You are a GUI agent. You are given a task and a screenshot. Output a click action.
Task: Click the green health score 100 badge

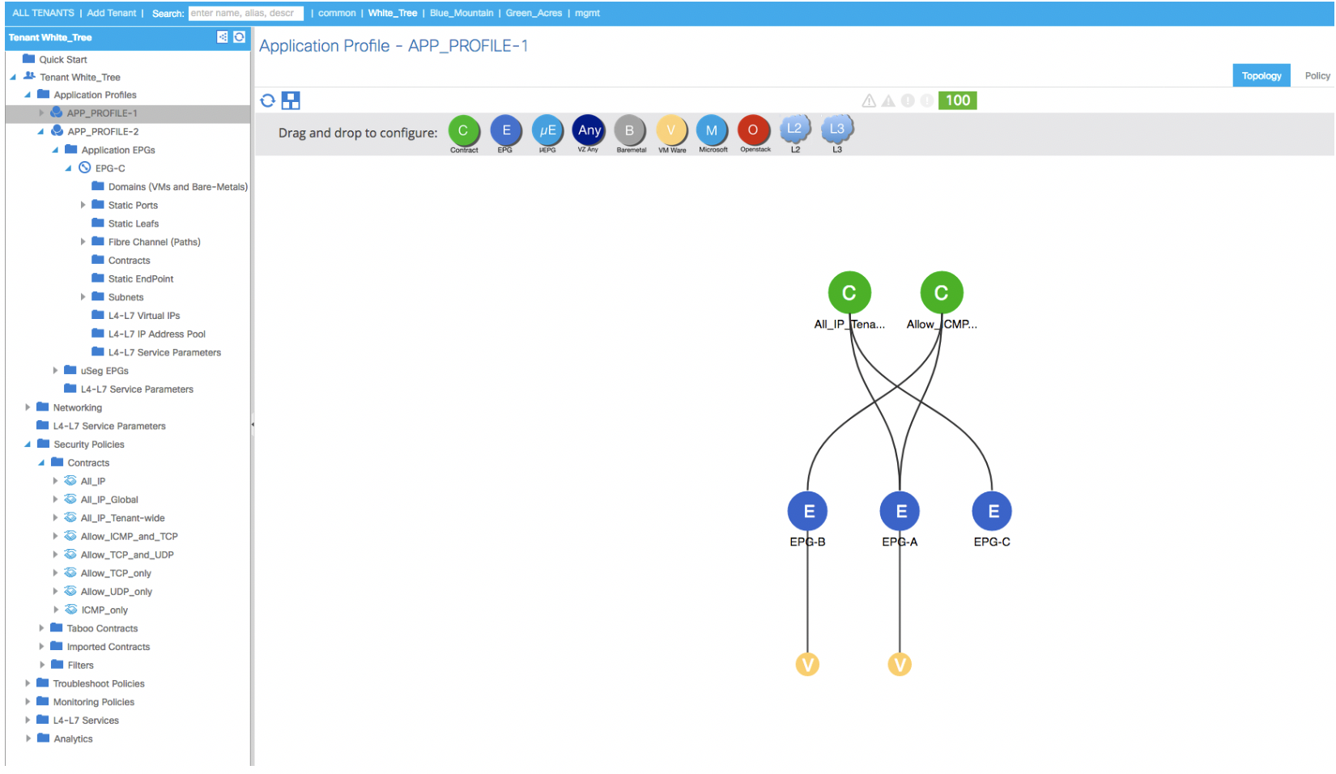pyautogui.click(x=958, y=100)
